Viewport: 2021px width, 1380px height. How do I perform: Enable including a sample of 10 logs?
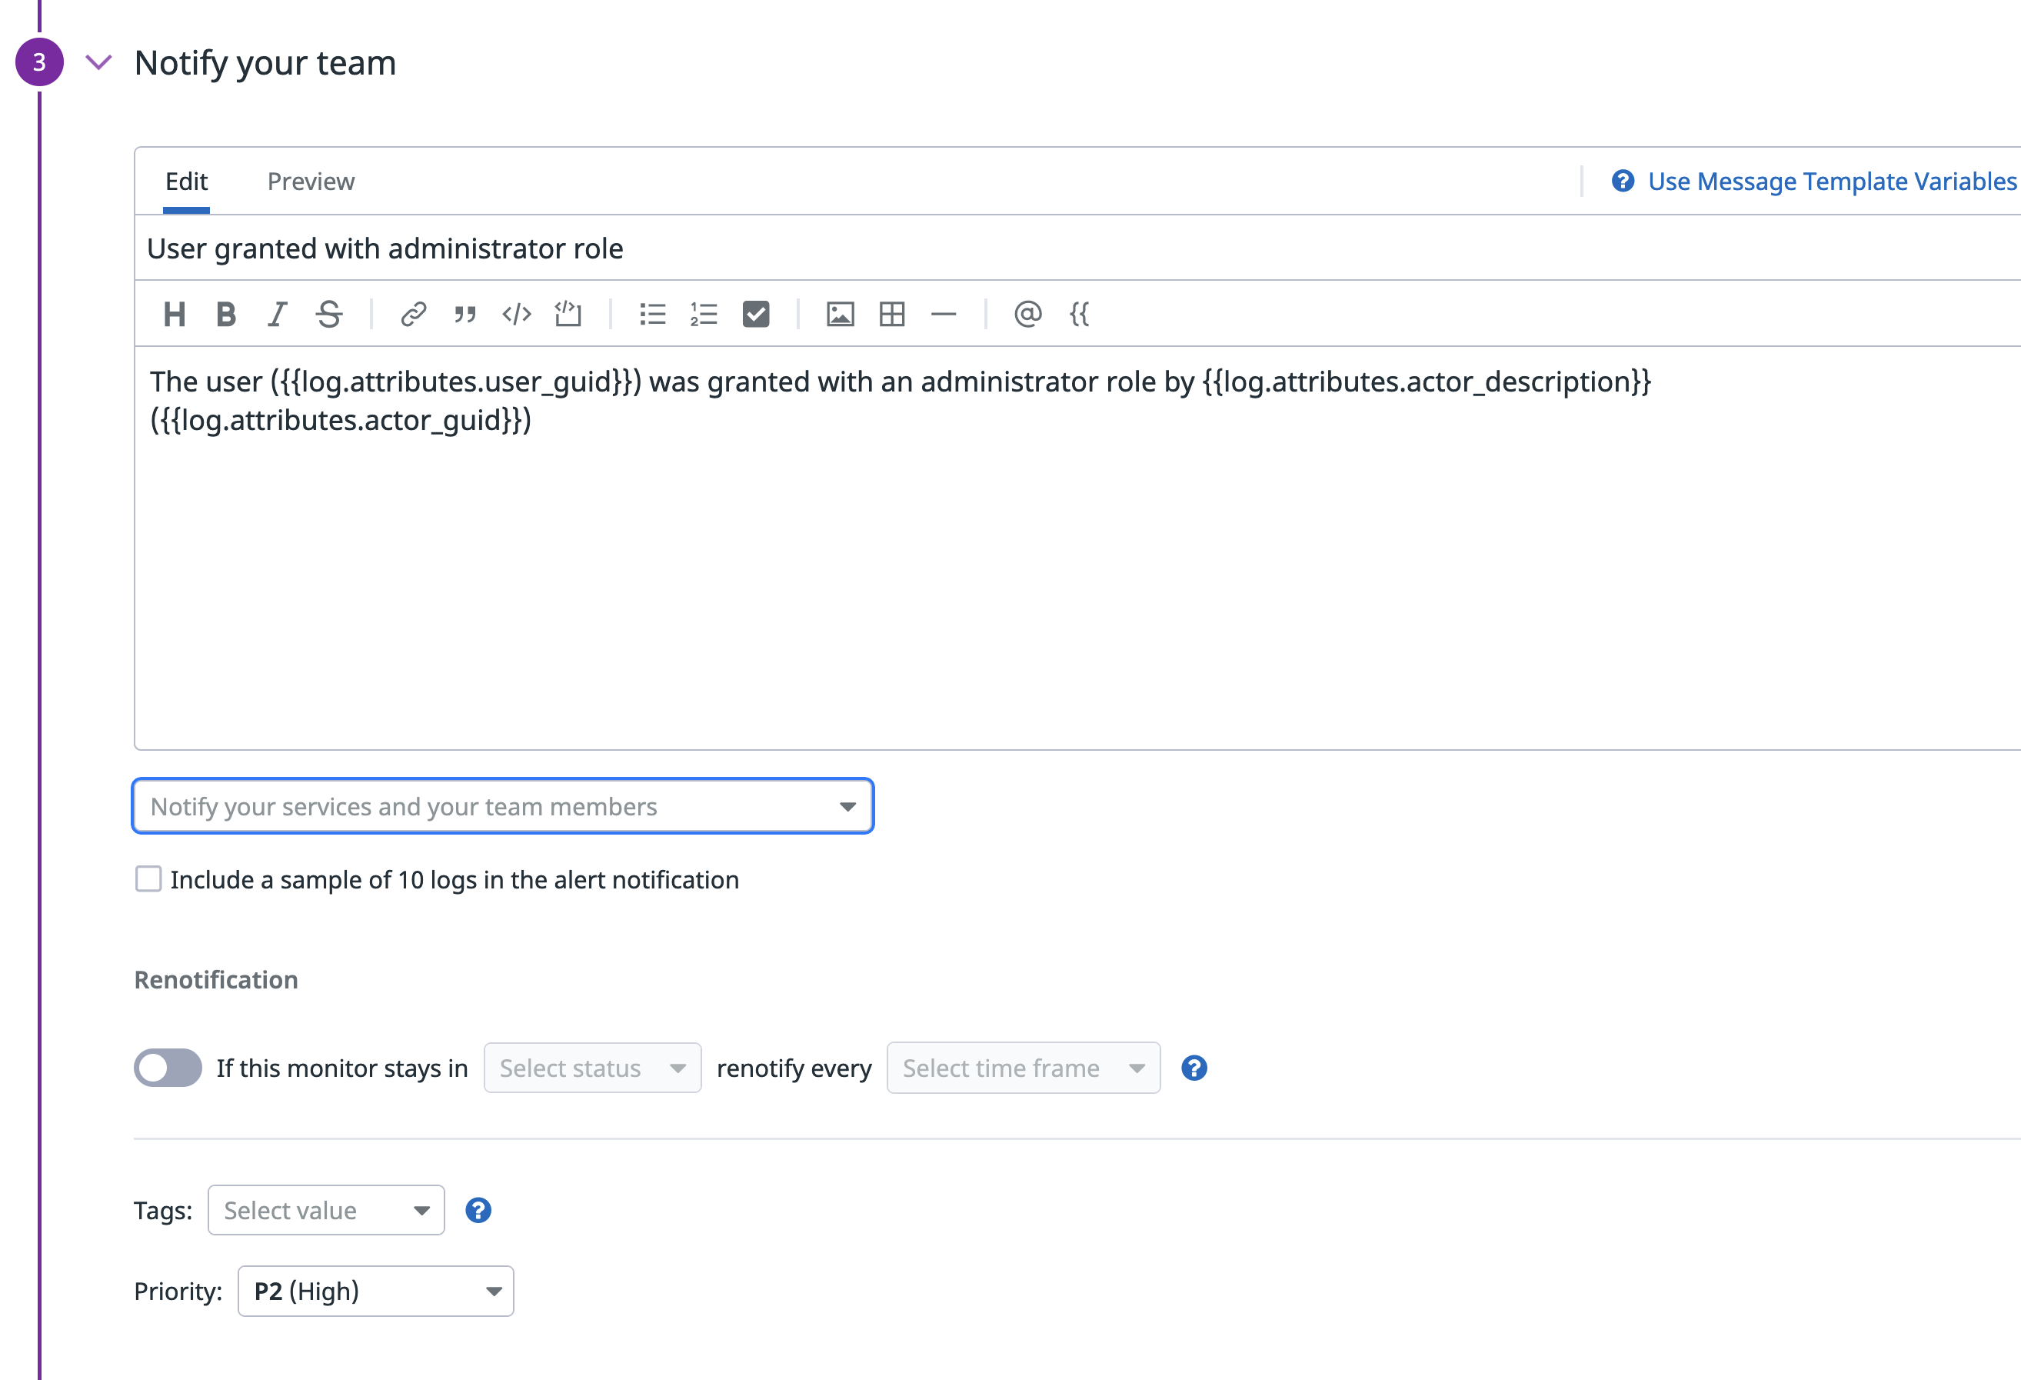coord(148,878)
